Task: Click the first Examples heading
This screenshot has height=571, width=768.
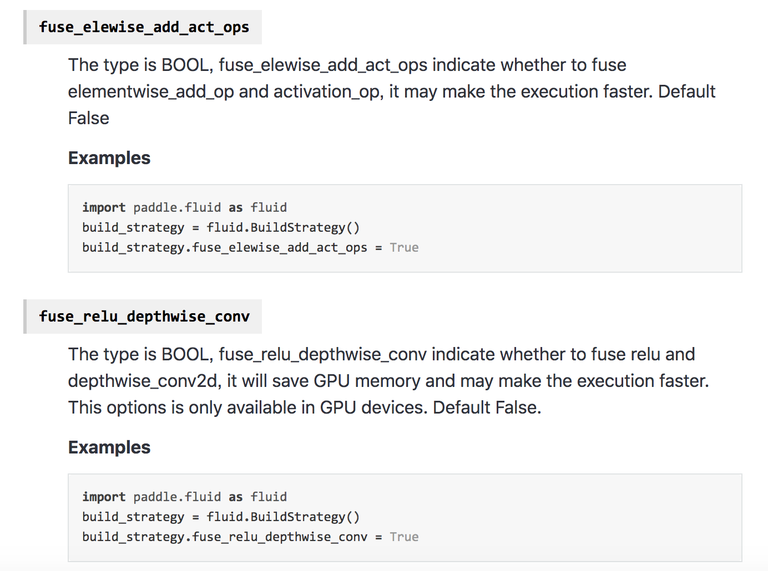Action: click(109, 158)
